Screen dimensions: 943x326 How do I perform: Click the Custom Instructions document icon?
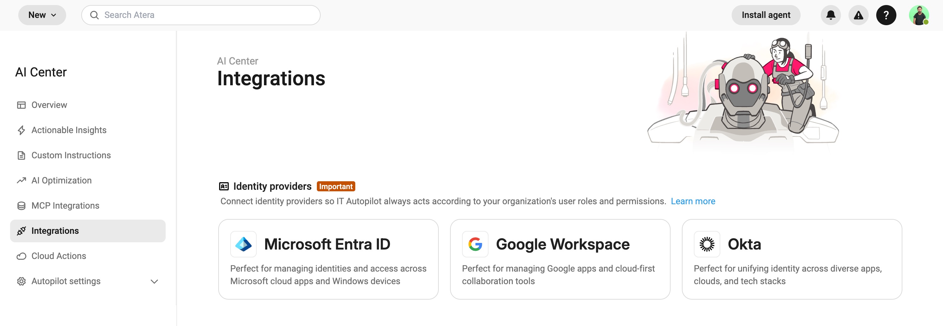[22, 155]
